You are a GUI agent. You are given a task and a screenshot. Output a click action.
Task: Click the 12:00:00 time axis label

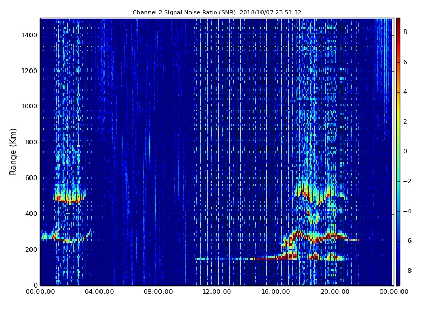point(217,292)
